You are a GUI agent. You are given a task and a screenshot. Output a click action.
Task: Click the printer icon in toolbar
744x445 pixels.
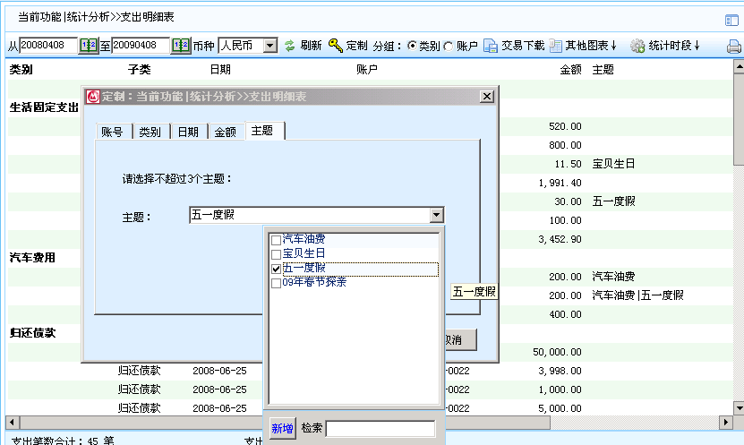pyautogui.click(x=734, y=47)
